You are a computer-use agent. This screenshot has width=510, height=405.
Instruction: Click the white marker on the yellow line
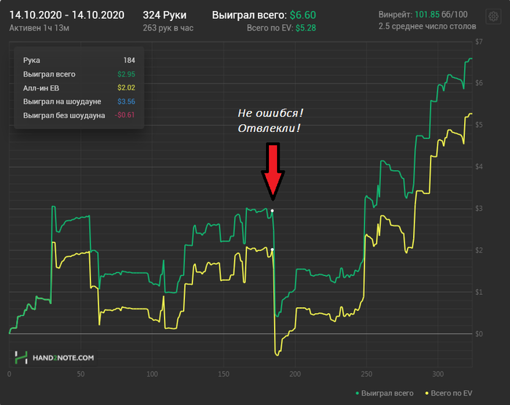(272, 250)
